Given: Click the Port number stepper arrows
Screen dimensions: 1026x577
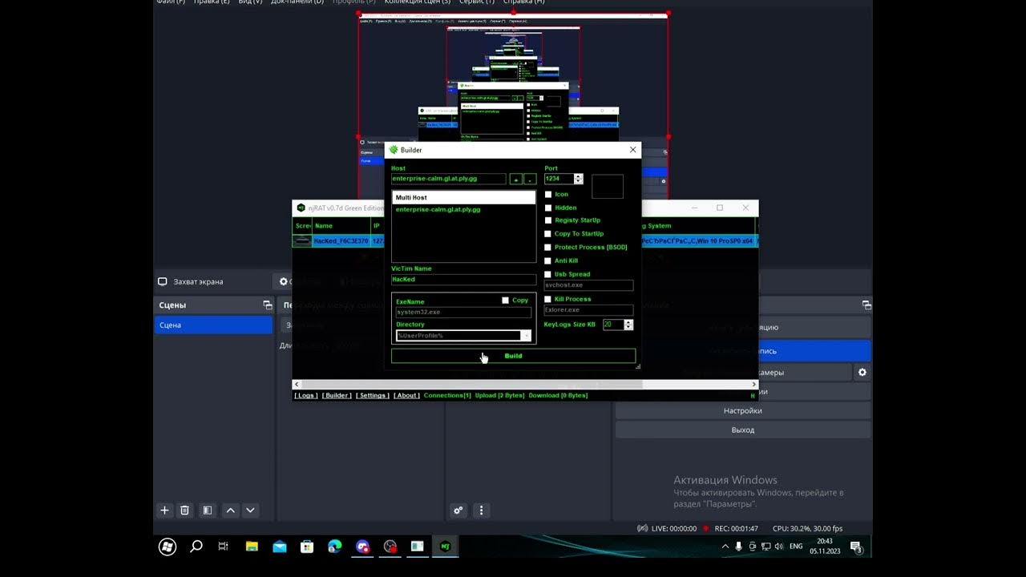Looking at the screenshot, I should pyautogui.click(x=579, y=179).
